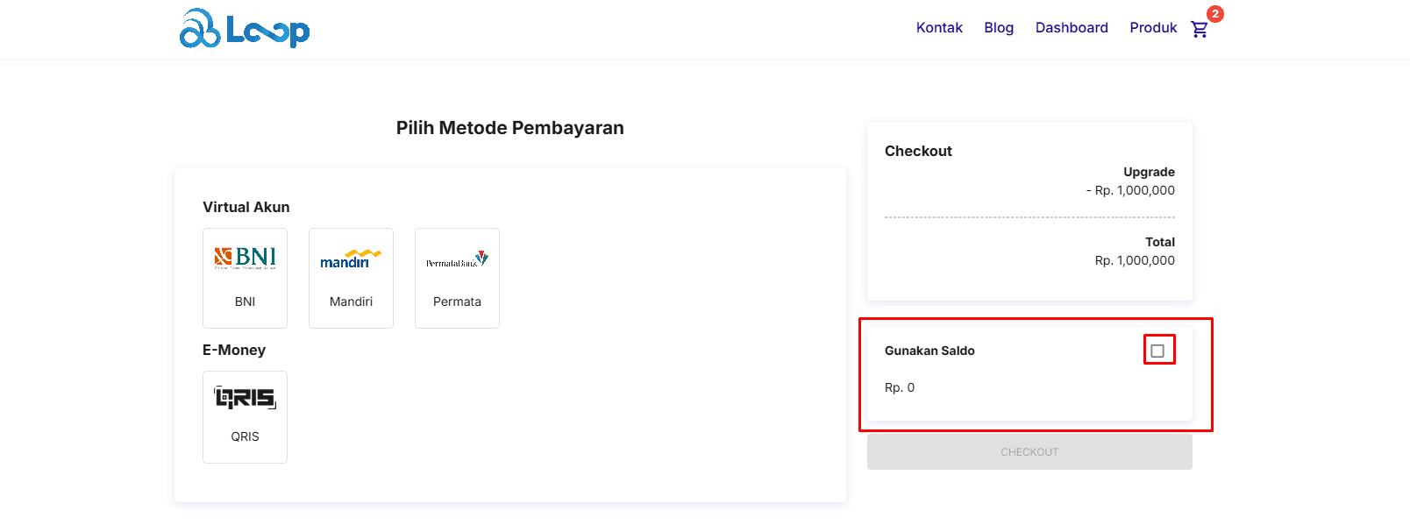Select the Permata bank logo
The height and width of the screenshot is (525, 1410).
click(x=456, y=258)
